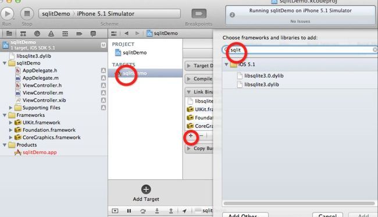Viewport: 378px width, 217px height.
Task: Choose iPhone 5.1 Simulator destination
Action: [105, 14]
